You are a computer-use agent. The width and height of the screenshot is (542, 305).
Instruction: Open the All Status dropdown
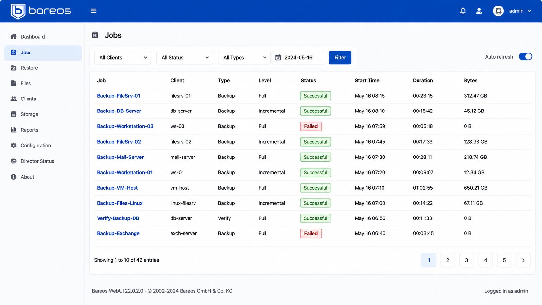(x=185, y=58)
